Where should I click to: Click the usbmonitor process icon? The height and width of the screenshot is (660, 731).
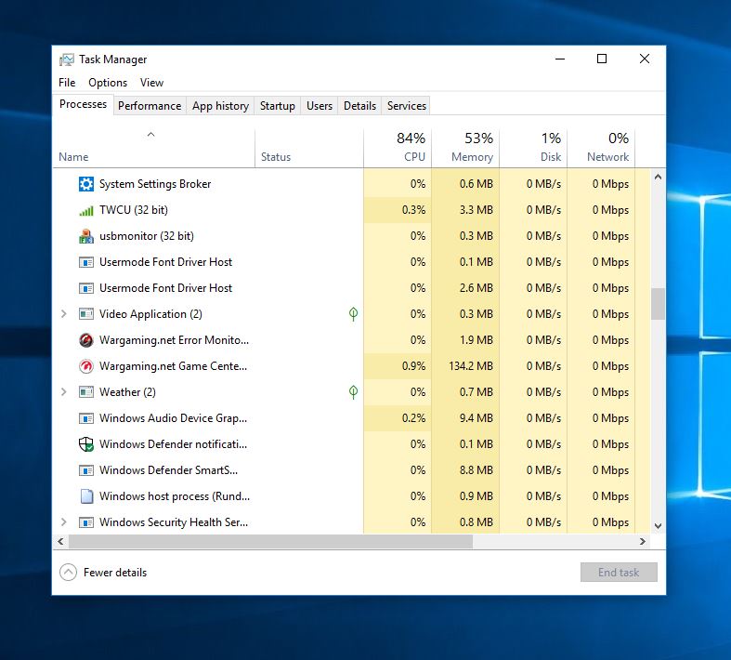click(x=86, y=236)
